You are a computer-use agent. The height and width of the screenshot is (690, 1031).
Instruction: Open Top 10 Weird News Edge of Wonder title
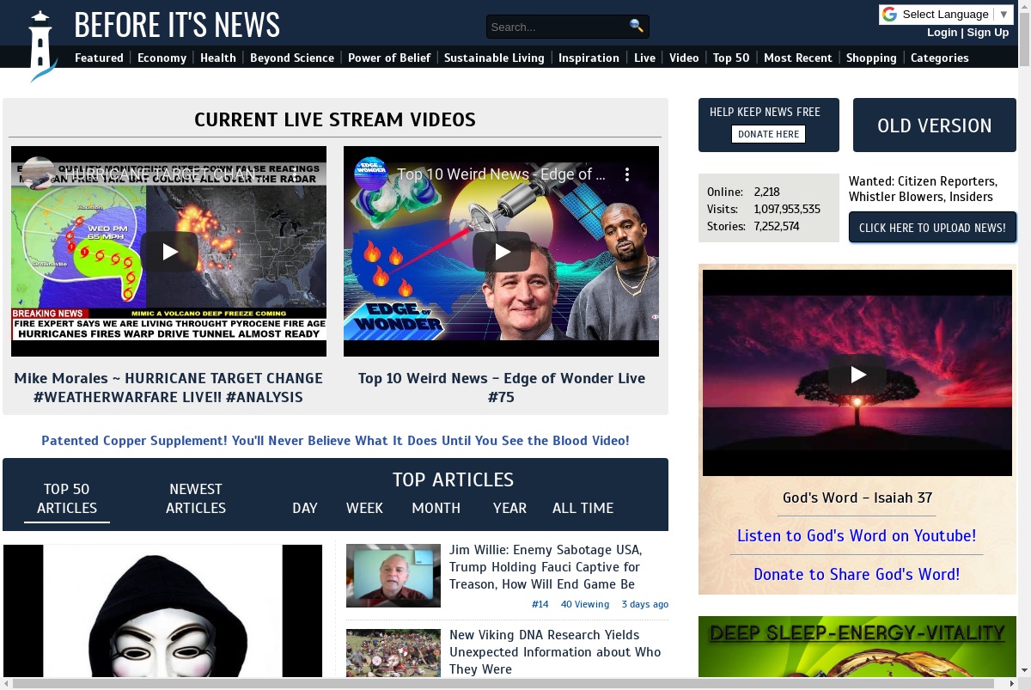click(x=502, y=388)
